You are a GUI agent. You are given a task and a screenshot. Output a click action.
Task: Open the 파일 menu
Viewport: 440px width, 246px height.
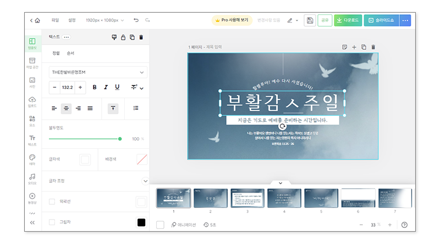(55, 20)
